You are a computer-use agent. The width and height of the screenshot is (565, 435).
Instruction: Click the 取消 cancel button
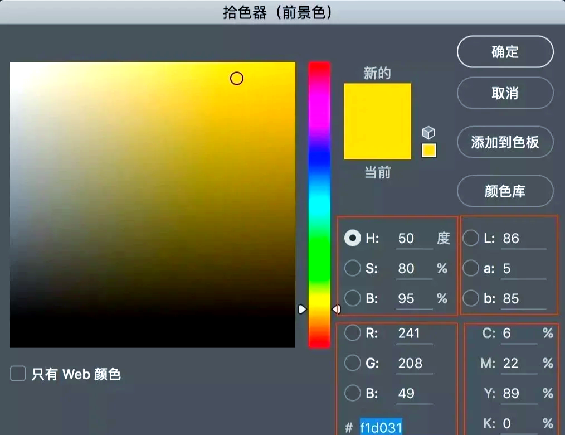(x=505, y=93)
